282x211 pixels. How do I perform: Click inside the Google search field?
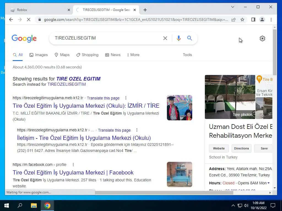[x=108, y=38]
